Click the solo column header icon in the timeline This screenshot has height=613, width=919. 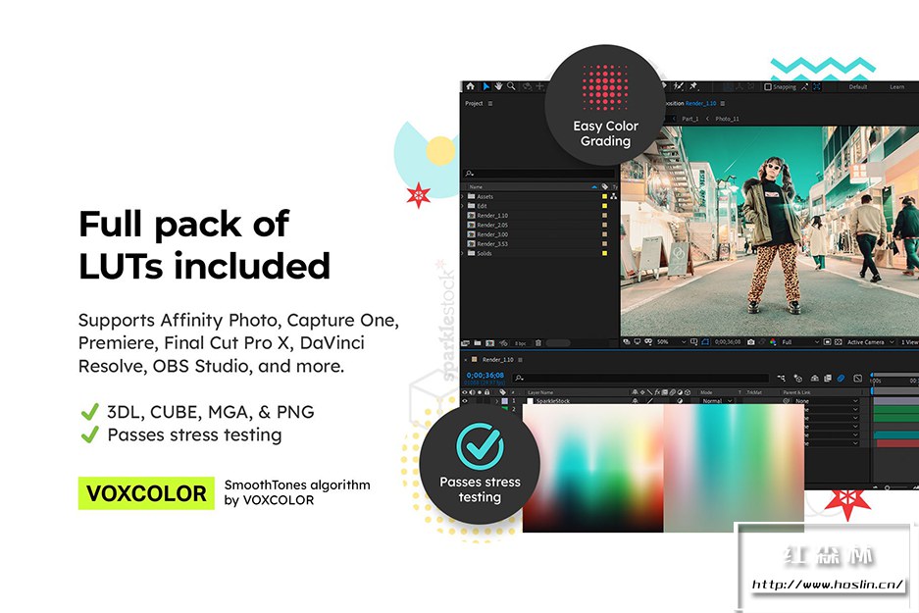[480, 392]
